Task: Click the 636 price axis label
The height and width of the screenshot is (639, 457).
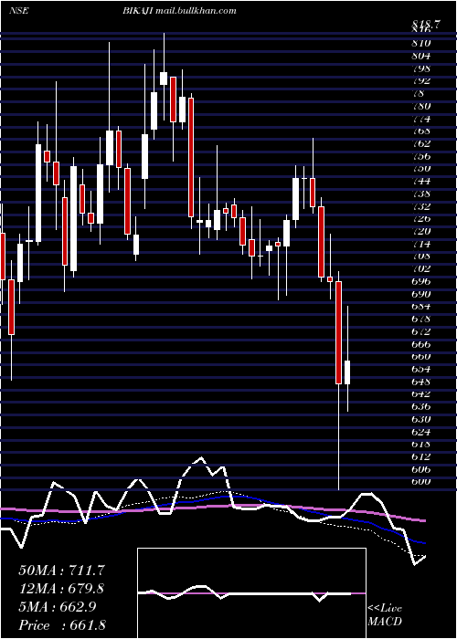Action: click(x=422, y=406)
